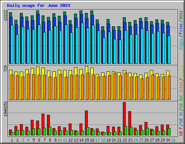Click the y-axis value 1946152

point(5,109)
